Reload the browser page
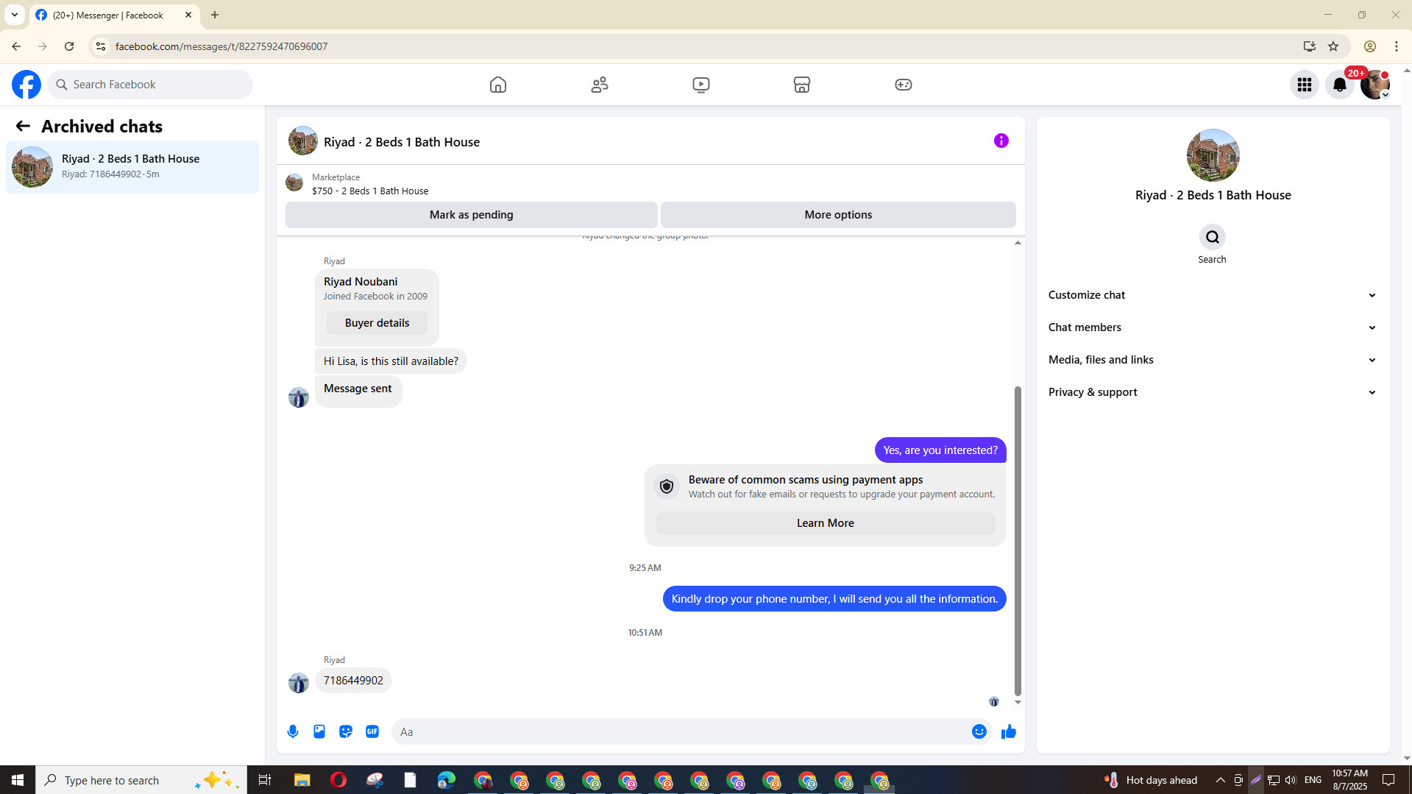1412x794 pixels. (x=69, y=46)
